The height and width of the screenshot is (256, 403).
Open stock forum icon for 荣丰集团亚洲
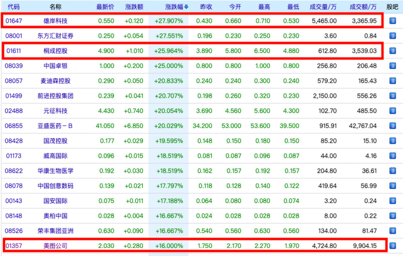392,231
